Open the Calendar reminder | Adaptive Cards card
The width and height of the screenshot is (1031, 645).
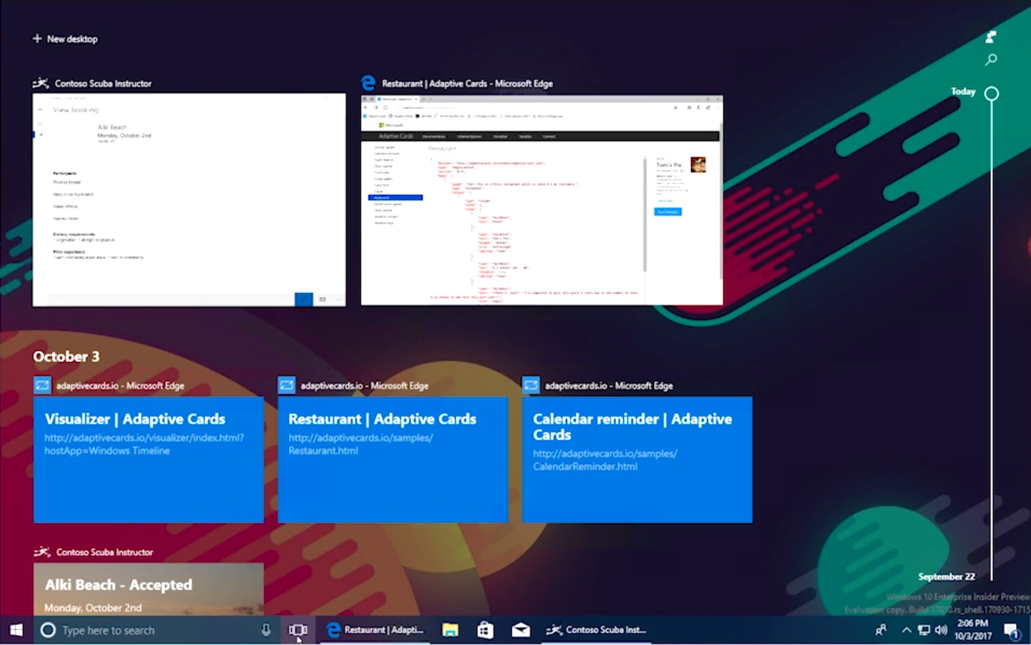(x=638, y=460)
